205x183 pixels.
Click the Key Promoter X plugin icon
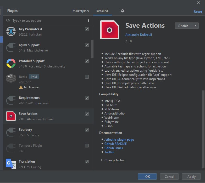11,31
